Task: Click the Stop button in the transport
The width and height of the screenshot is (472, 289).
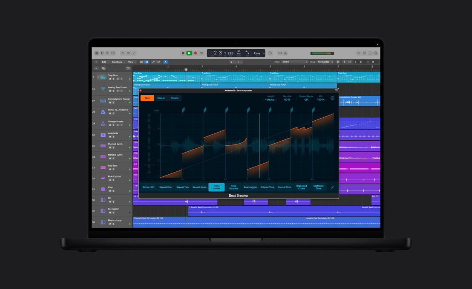Action: (183, 53)
